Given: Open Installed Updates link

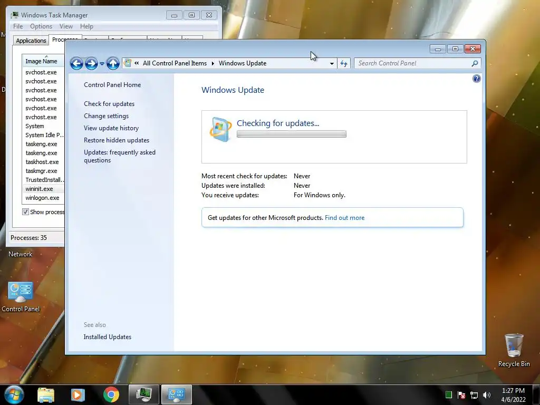Looking at the screenshot, I should tap(107, 337).
